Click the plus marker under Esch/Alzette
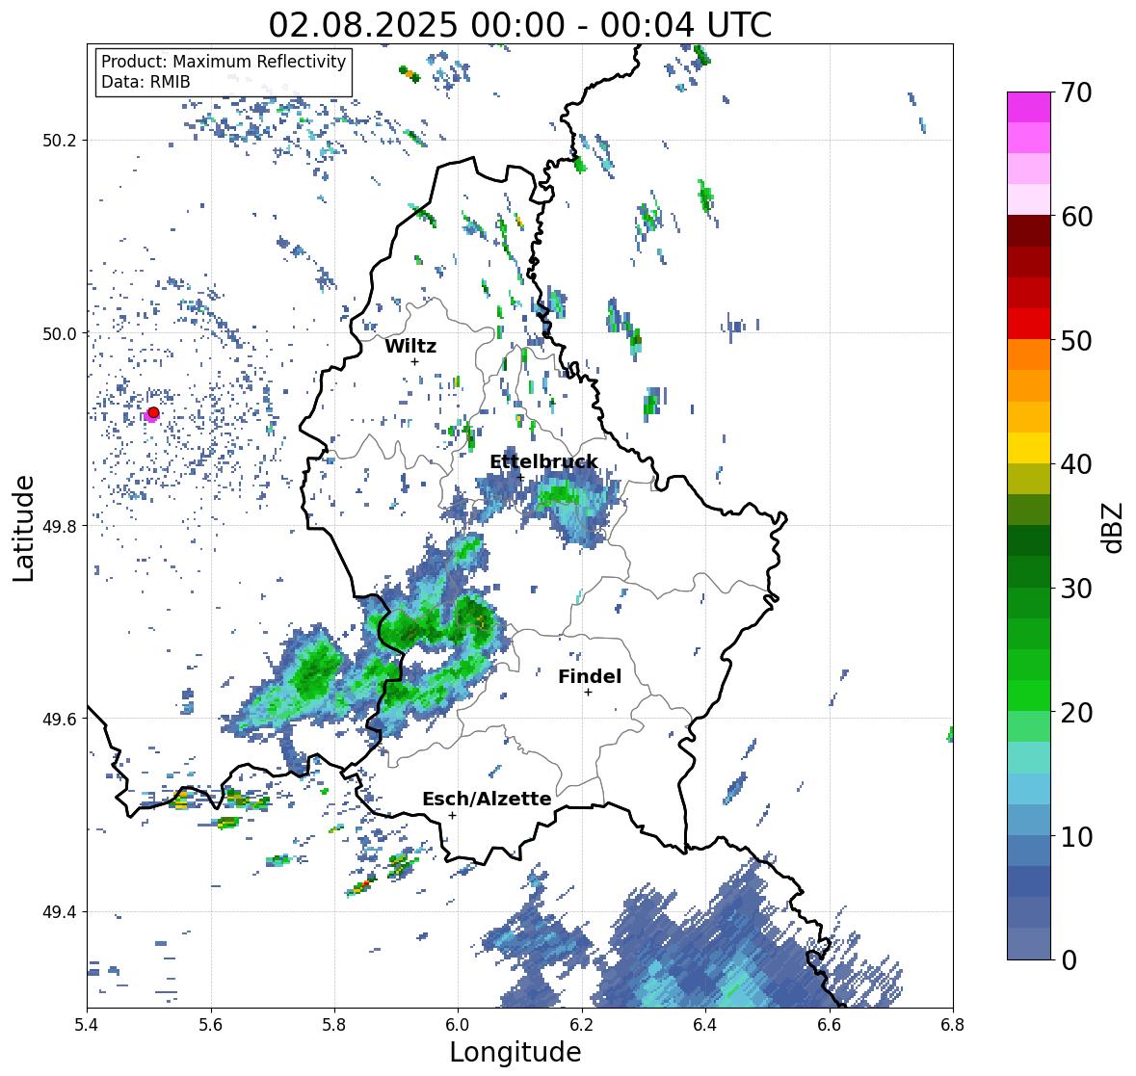1136x1076 pixels. tap(452, 815)
